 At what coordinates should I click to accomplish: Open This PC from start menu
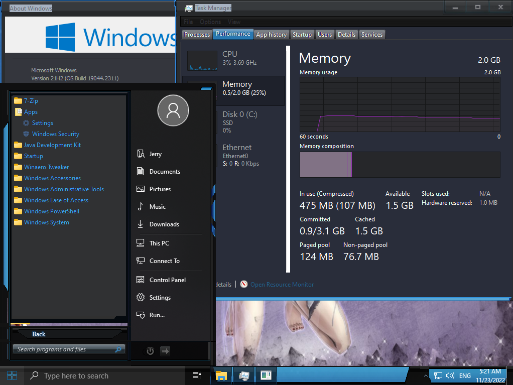coord(153,243)
